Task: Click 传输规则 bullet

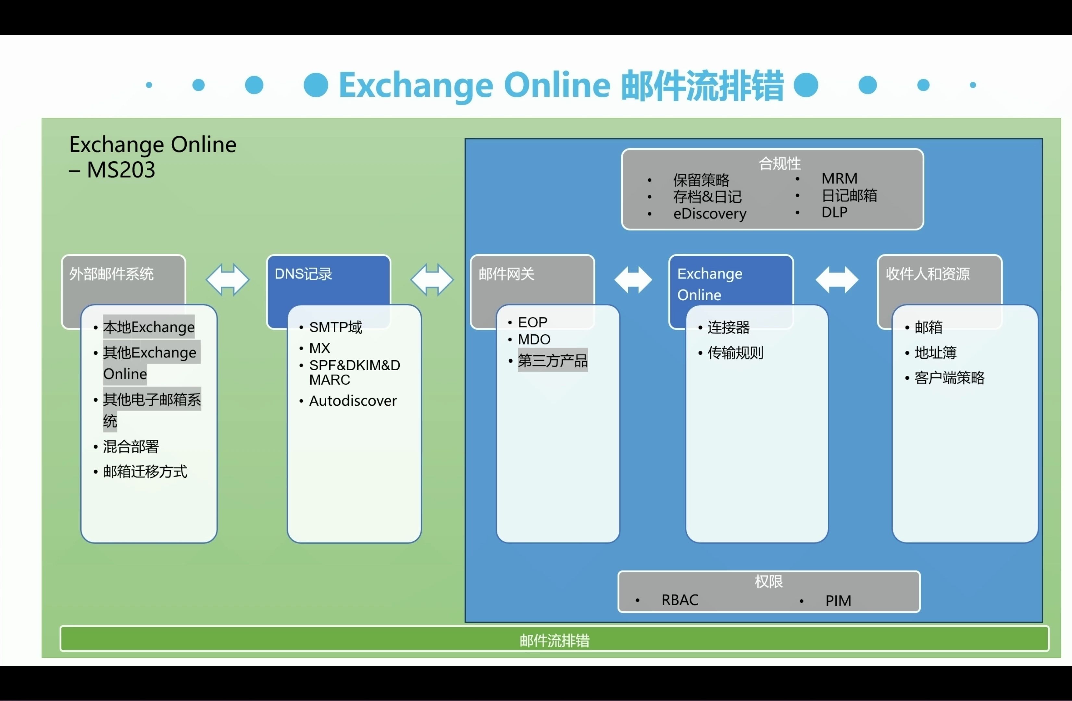Action: point(735,352)
